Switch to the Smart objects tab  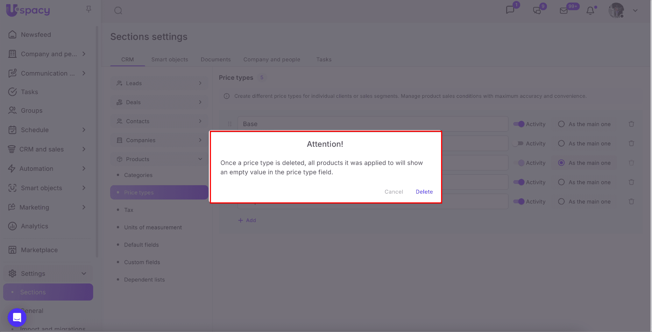pos(169,60)
